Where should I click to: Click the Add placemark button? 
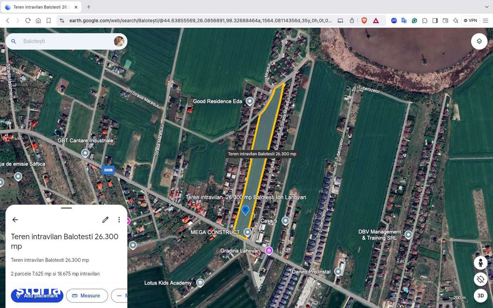pyautogui.click(x=37, y=296)
